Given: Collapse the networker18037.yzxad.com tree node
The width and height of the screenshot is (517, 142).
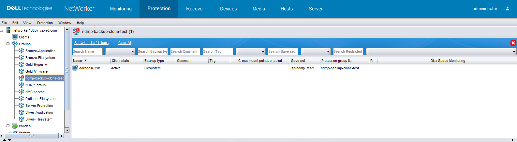Looking at the screenshot, I should (x=2, y=30).
